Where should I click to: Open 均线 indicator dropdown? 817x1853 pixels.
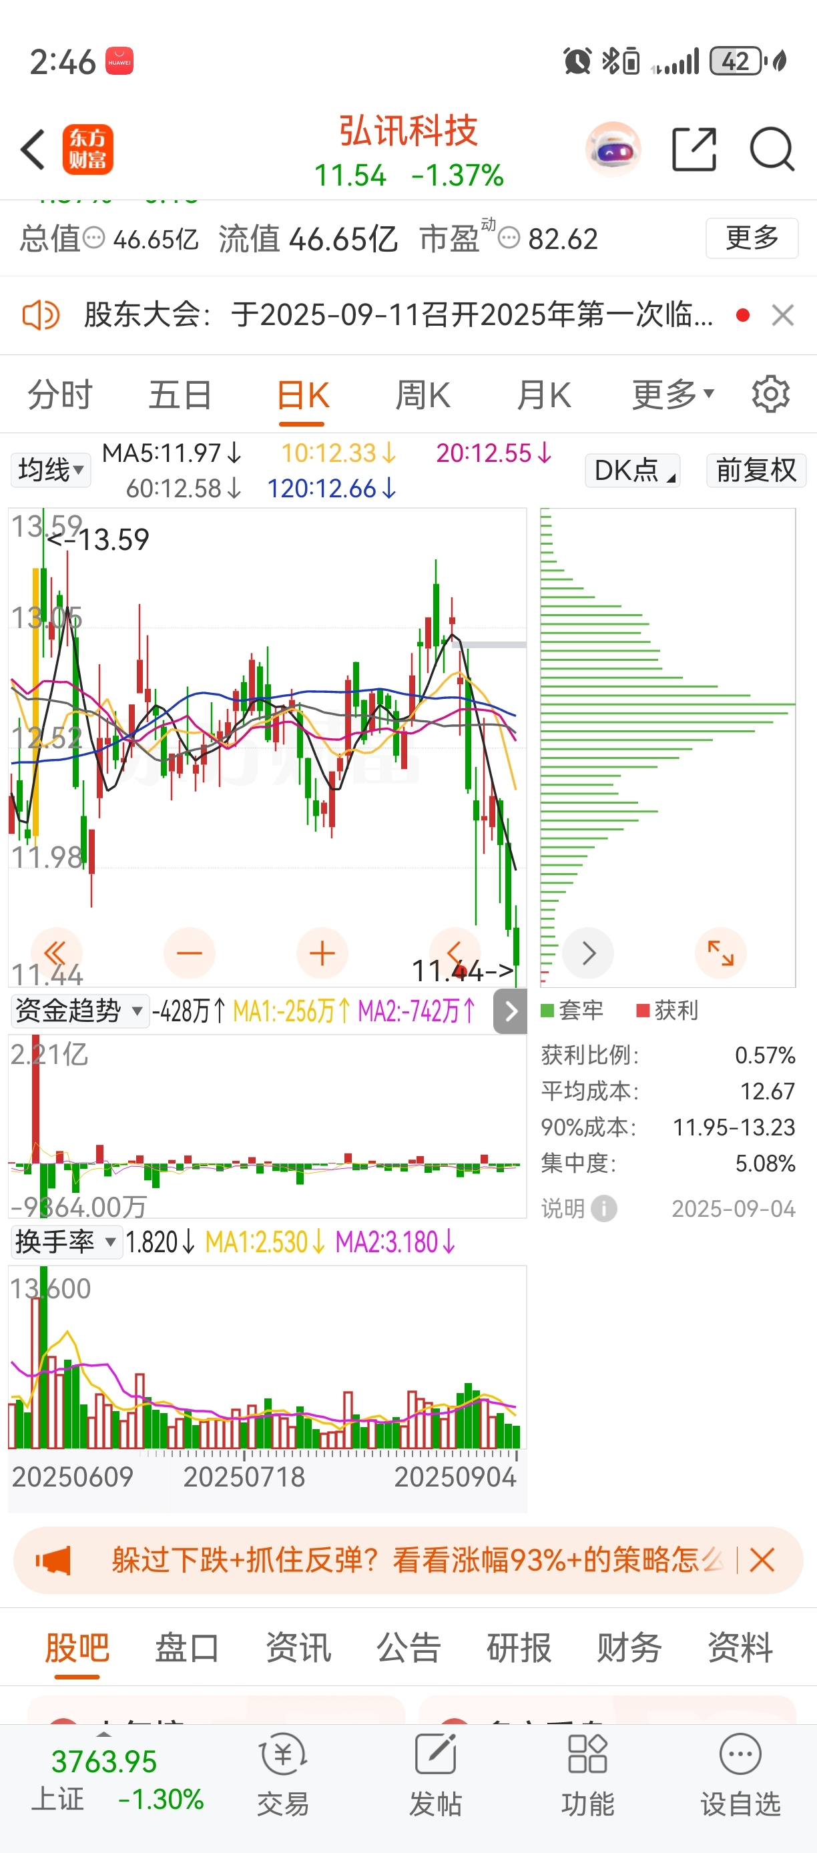pos(51,471)
